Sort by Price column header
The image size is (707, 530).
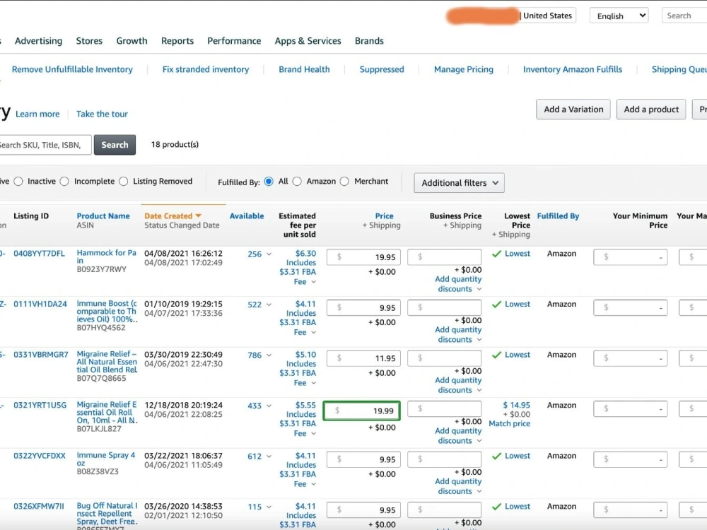tap(384, 216)
